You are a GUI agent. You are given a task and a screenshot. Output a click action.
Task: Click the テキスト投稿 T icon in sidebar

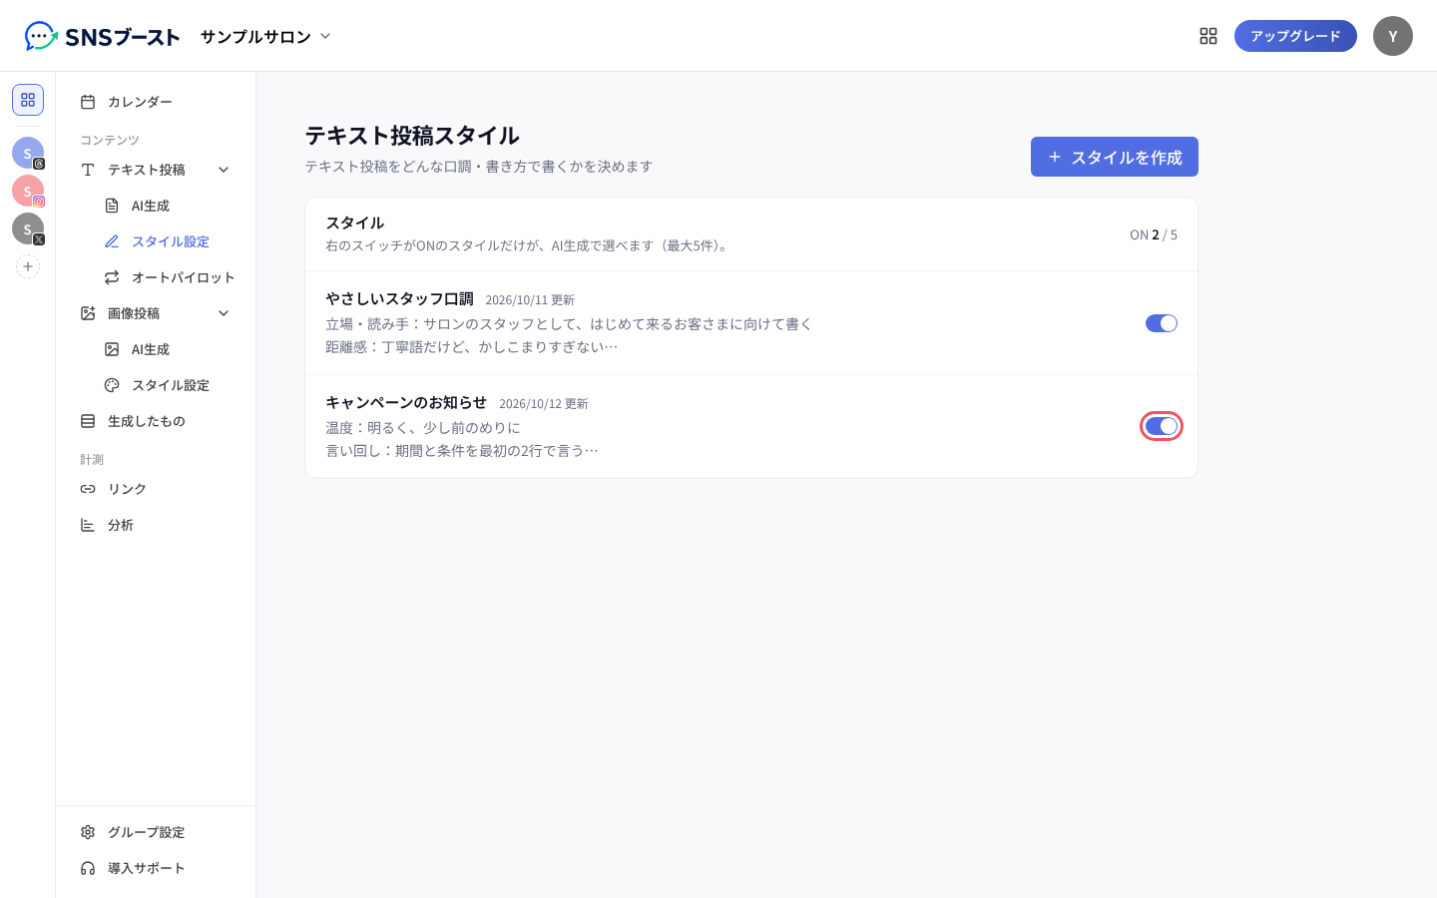click(88, 170)
